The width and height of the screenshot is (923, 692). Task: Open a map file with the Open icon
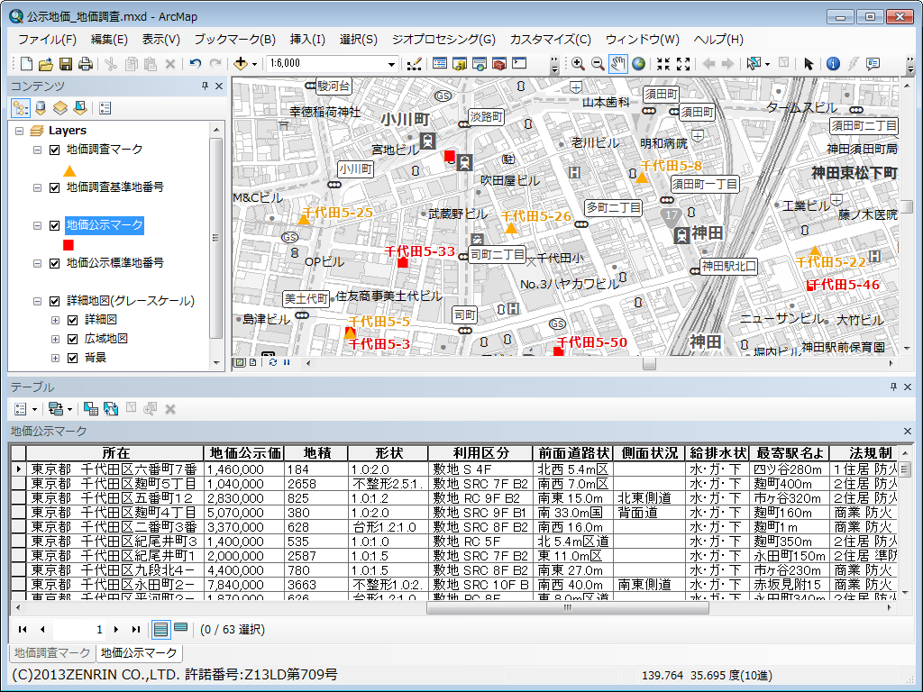tap(46, 64)
